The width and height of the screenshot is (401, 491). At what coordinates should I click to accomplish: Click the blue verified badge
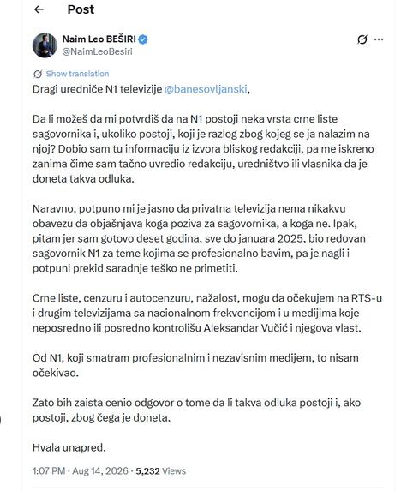tap(143, 39)
